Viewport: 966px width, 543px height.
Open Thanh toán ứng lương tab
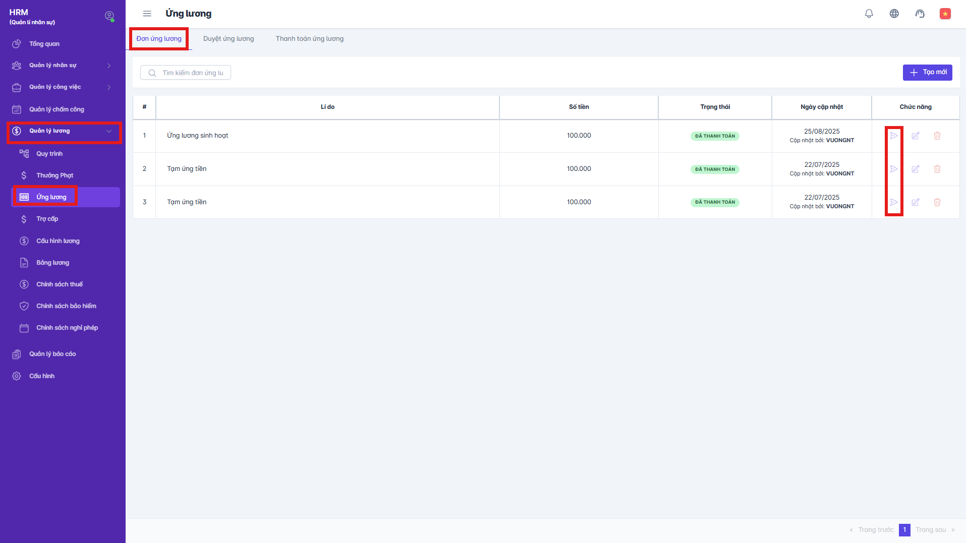[309, 39]
